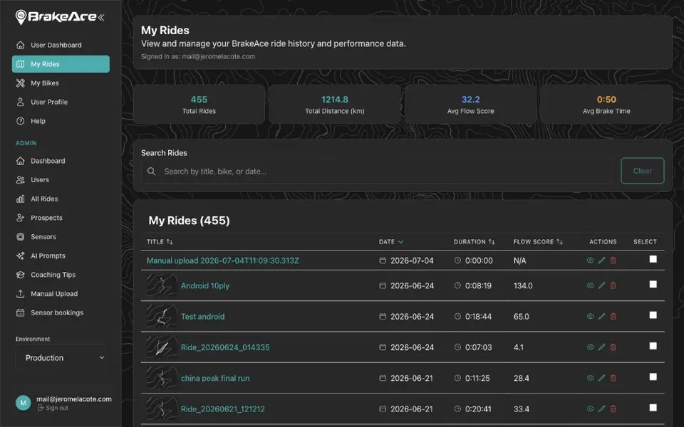Select the Android 10ply ride checkbox
This screenshot has height=427, width=684.
tap(653, 285)
